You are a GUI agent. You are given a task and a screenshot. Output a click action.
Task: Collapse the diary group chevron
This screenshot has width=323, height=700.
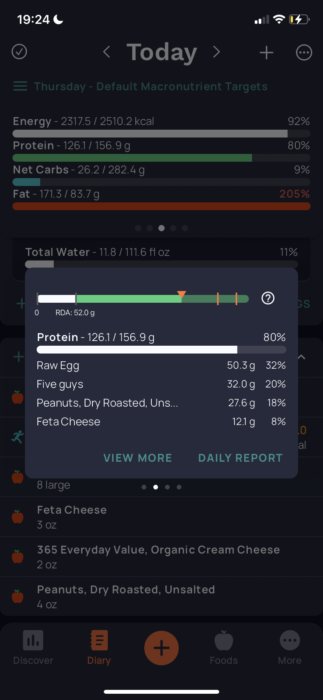[x=302, y=357]
